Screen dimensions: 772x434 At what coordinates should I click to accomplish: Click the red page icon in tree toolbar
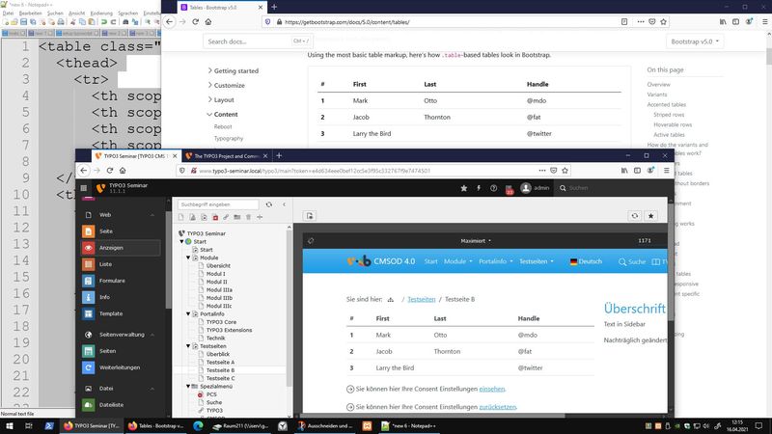215,217
